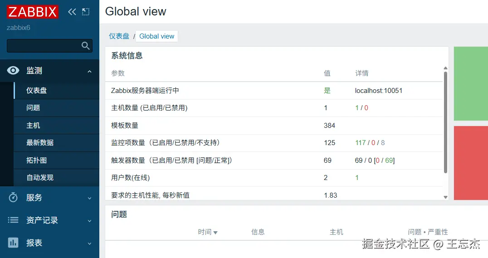Click the ZABBIX logo
The height and width of the screenshot is (258, 488).
(x=32, y=12)
